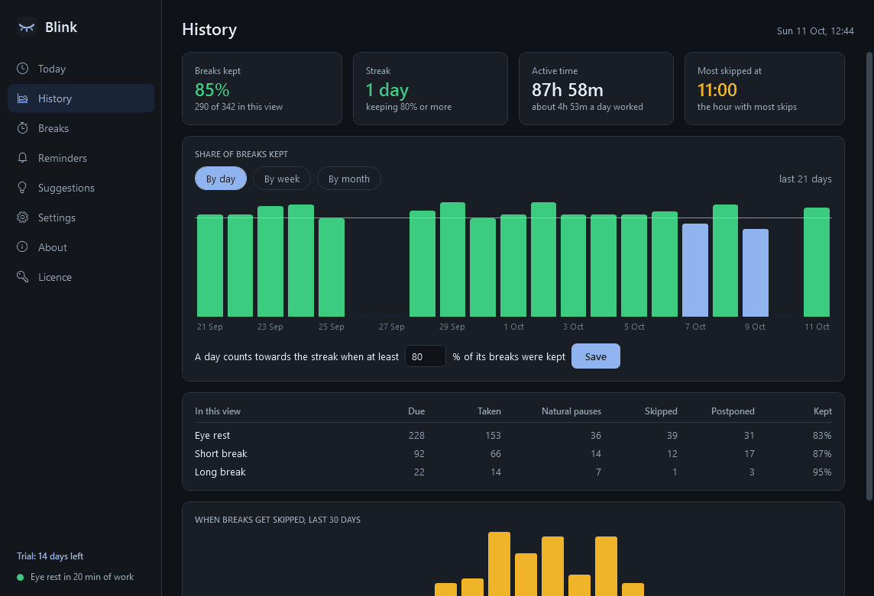The width and height of the screenshot is (874, 596).
Task: Click the 'When breaks get skipped' heading
Action: point(277,520)
